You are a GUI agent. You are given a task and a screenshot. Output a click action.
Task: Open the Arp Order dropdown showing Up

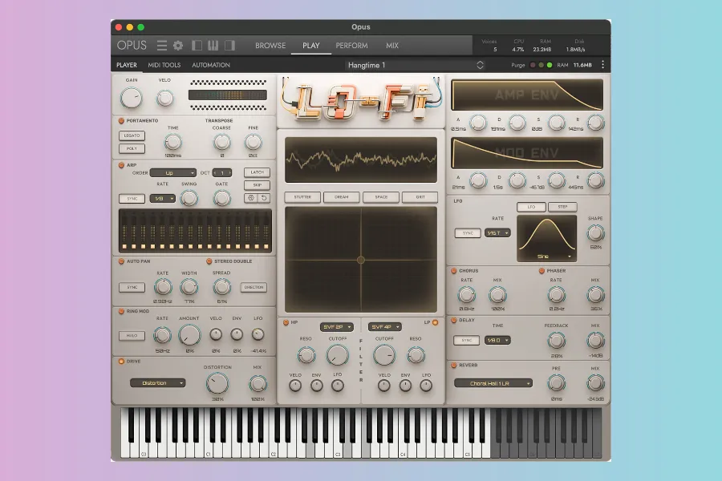[172, 172]
